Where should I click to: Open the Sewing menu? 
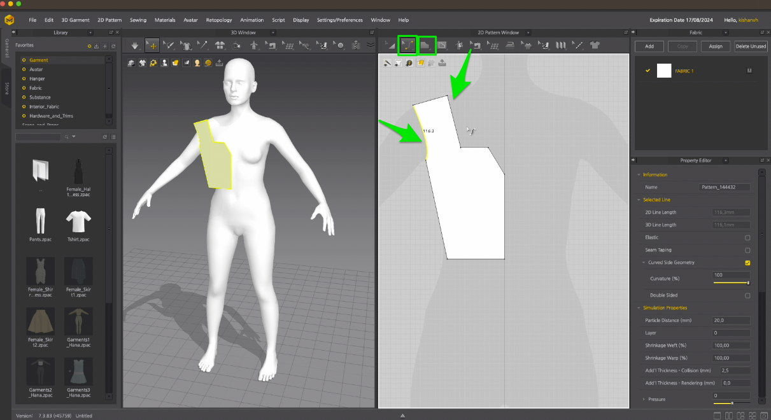click(x=138, y=20)
